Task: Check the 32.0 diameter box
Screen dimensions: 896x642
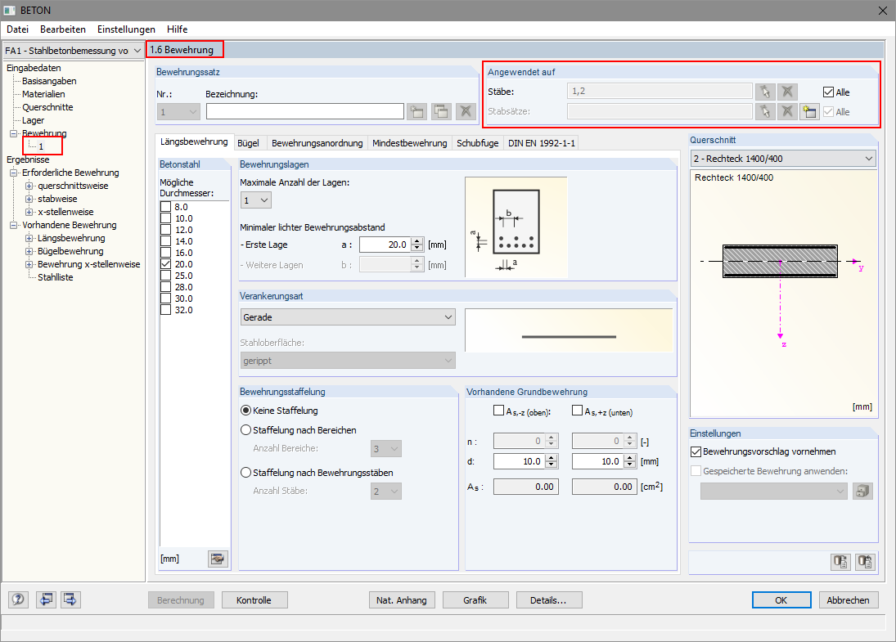Action: [x=166, y=310]
